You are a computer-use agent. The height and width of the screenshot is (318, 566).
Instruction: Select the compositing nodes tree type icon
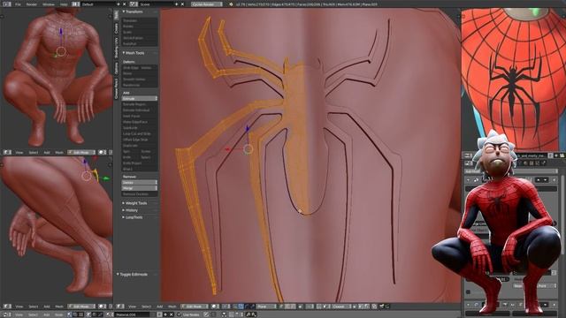(x=74, y=314)
